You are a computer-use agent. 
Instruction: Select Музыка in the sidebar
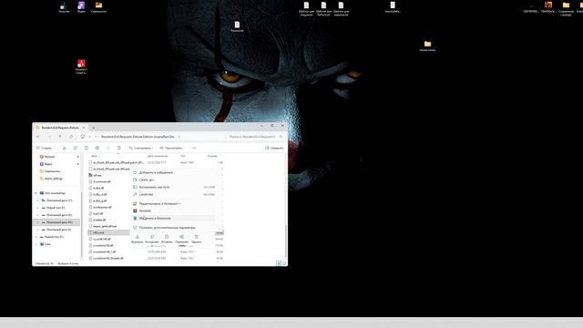(x=49, y=157)
